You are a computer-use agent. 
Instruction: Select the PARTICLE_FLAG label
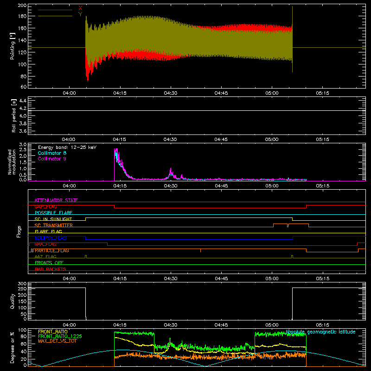pyautogui.click(x=52, y=250)
